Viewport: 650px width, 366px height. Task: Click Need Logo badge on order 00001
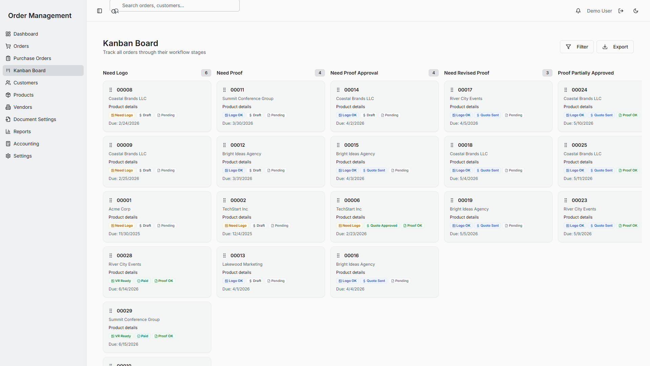[x=122, y=226]
